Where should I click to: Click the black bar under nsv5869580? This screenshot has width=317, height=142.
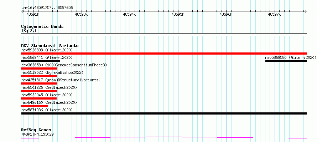point(286,61)
